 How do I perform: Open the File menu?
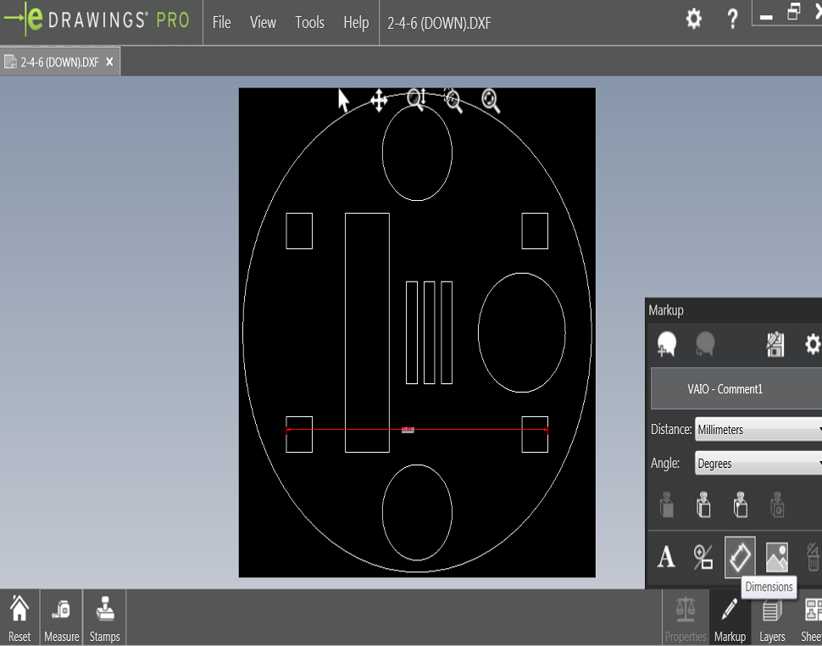pyautogui.click(x=221, y=23)
